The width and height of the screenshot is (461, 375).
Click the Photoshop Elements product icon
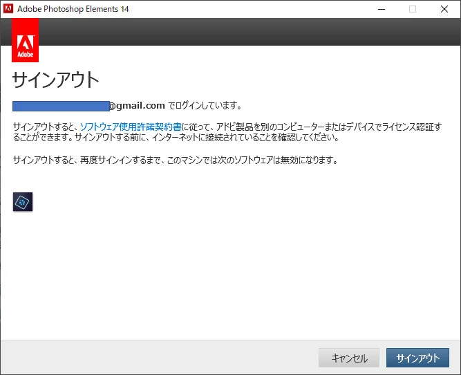pyautogui.click(x=23, y=201)
